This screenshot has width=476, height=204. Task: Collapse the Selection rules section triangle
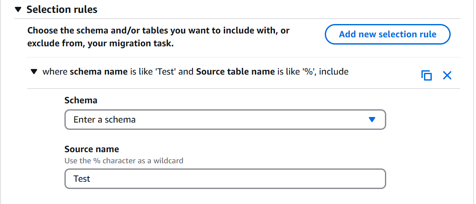point(18,10)
